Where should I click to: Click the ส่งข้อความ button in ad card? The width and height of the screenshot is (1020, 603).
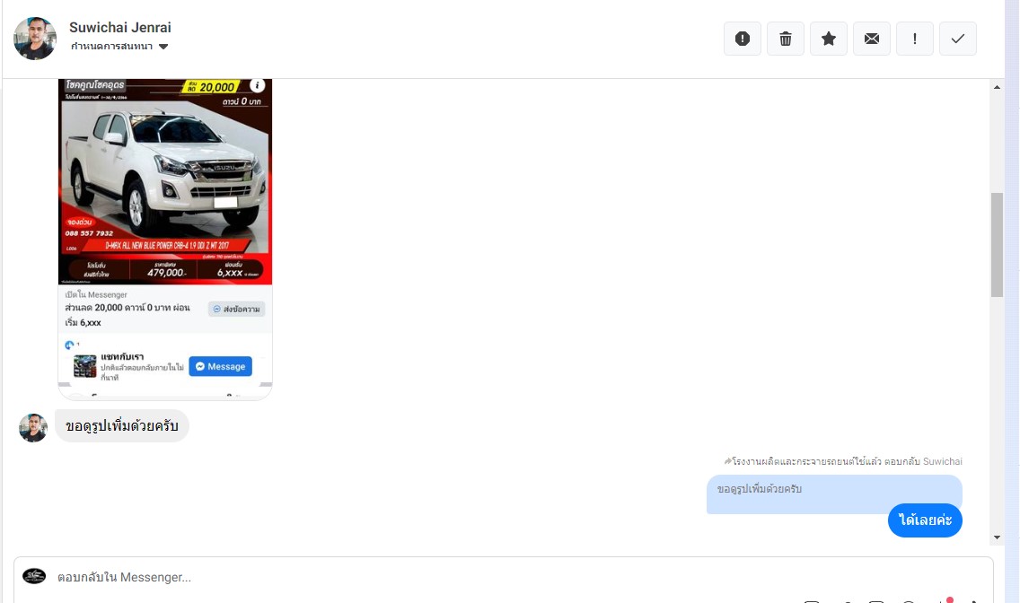237,309
